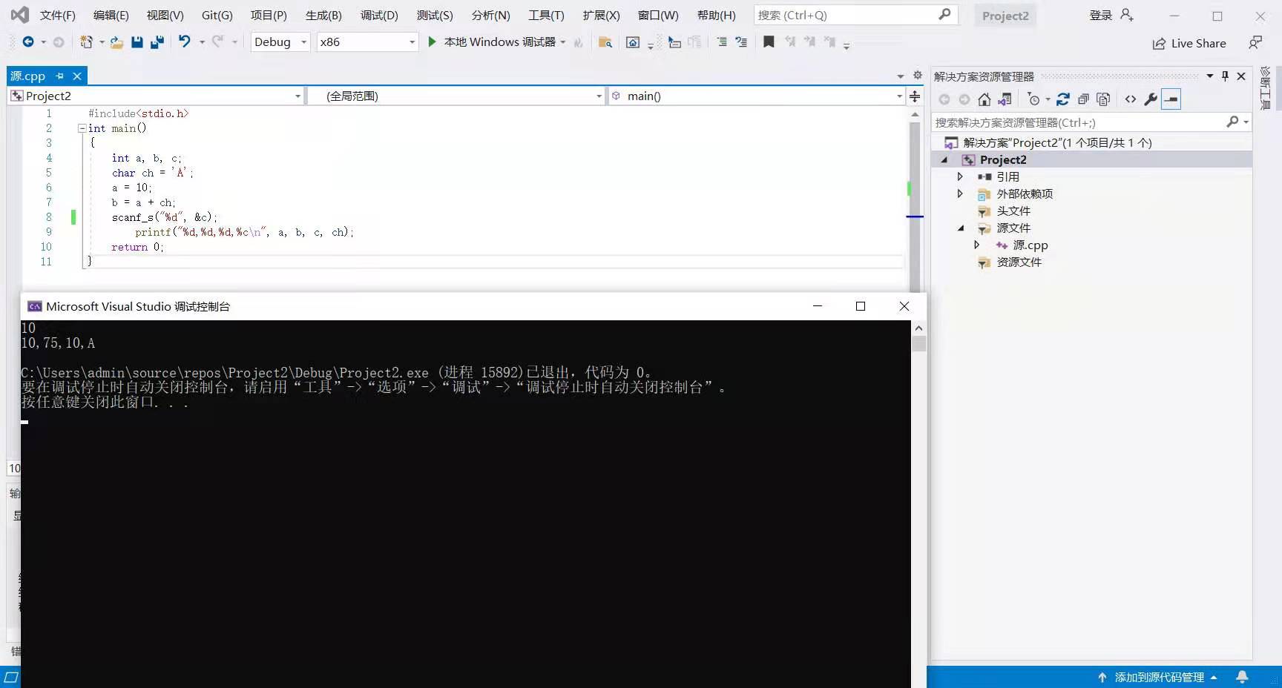Open the 视图(V) menu
This screenshot has width=1282, height=688.
(x=165, y=15)
